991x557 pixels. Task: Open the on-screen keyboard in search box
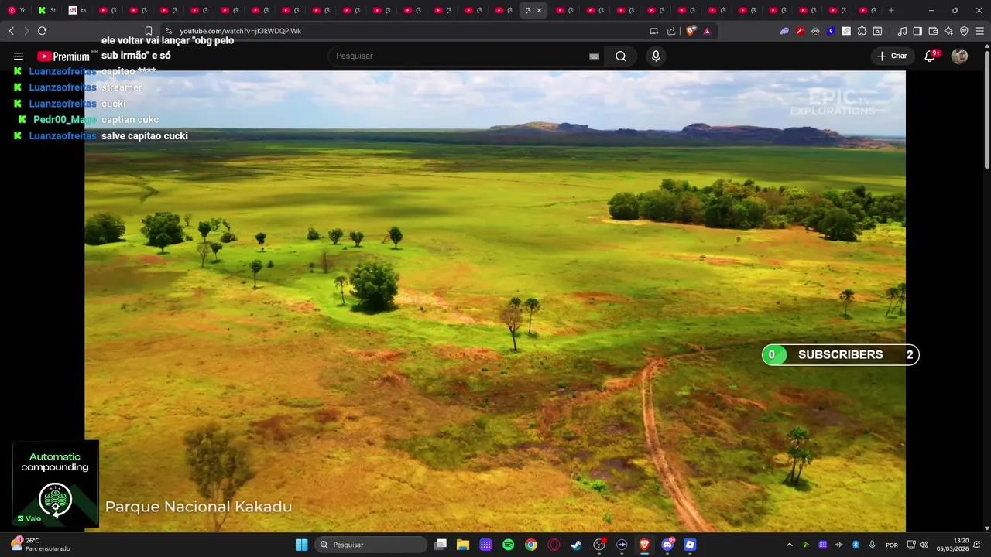click(594, 56)
